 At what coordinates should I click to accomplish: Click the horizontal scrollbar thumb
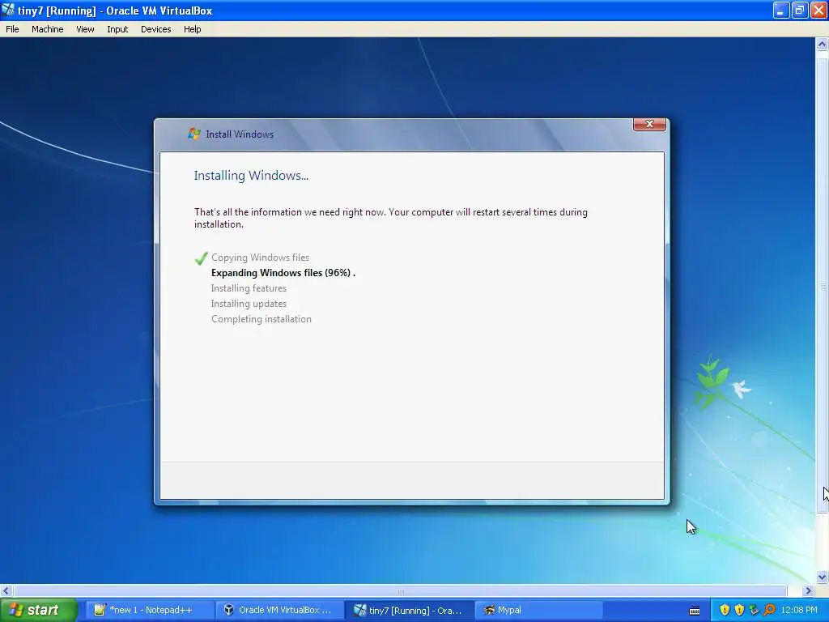400,590
